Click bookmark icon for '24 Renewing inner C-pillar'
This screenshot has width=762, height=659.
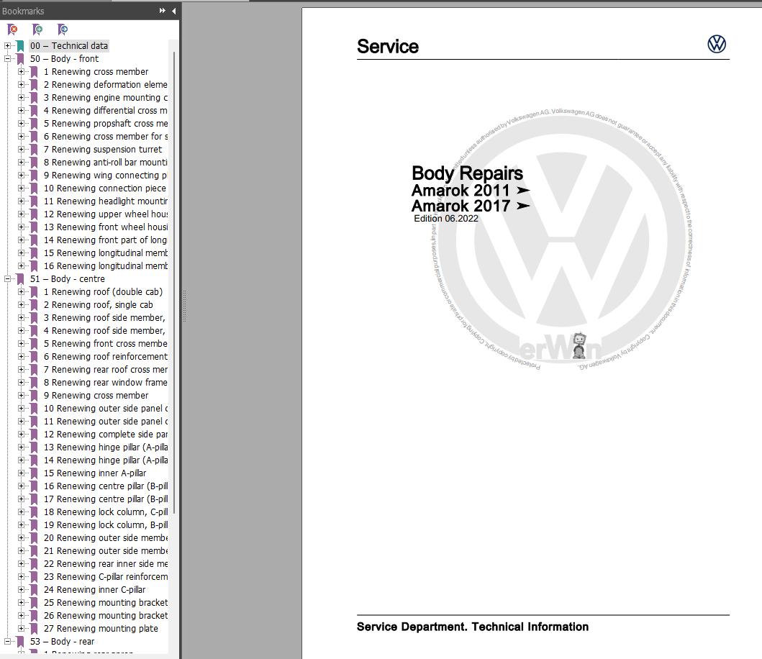pyautogui.click(x=34, y=590)
